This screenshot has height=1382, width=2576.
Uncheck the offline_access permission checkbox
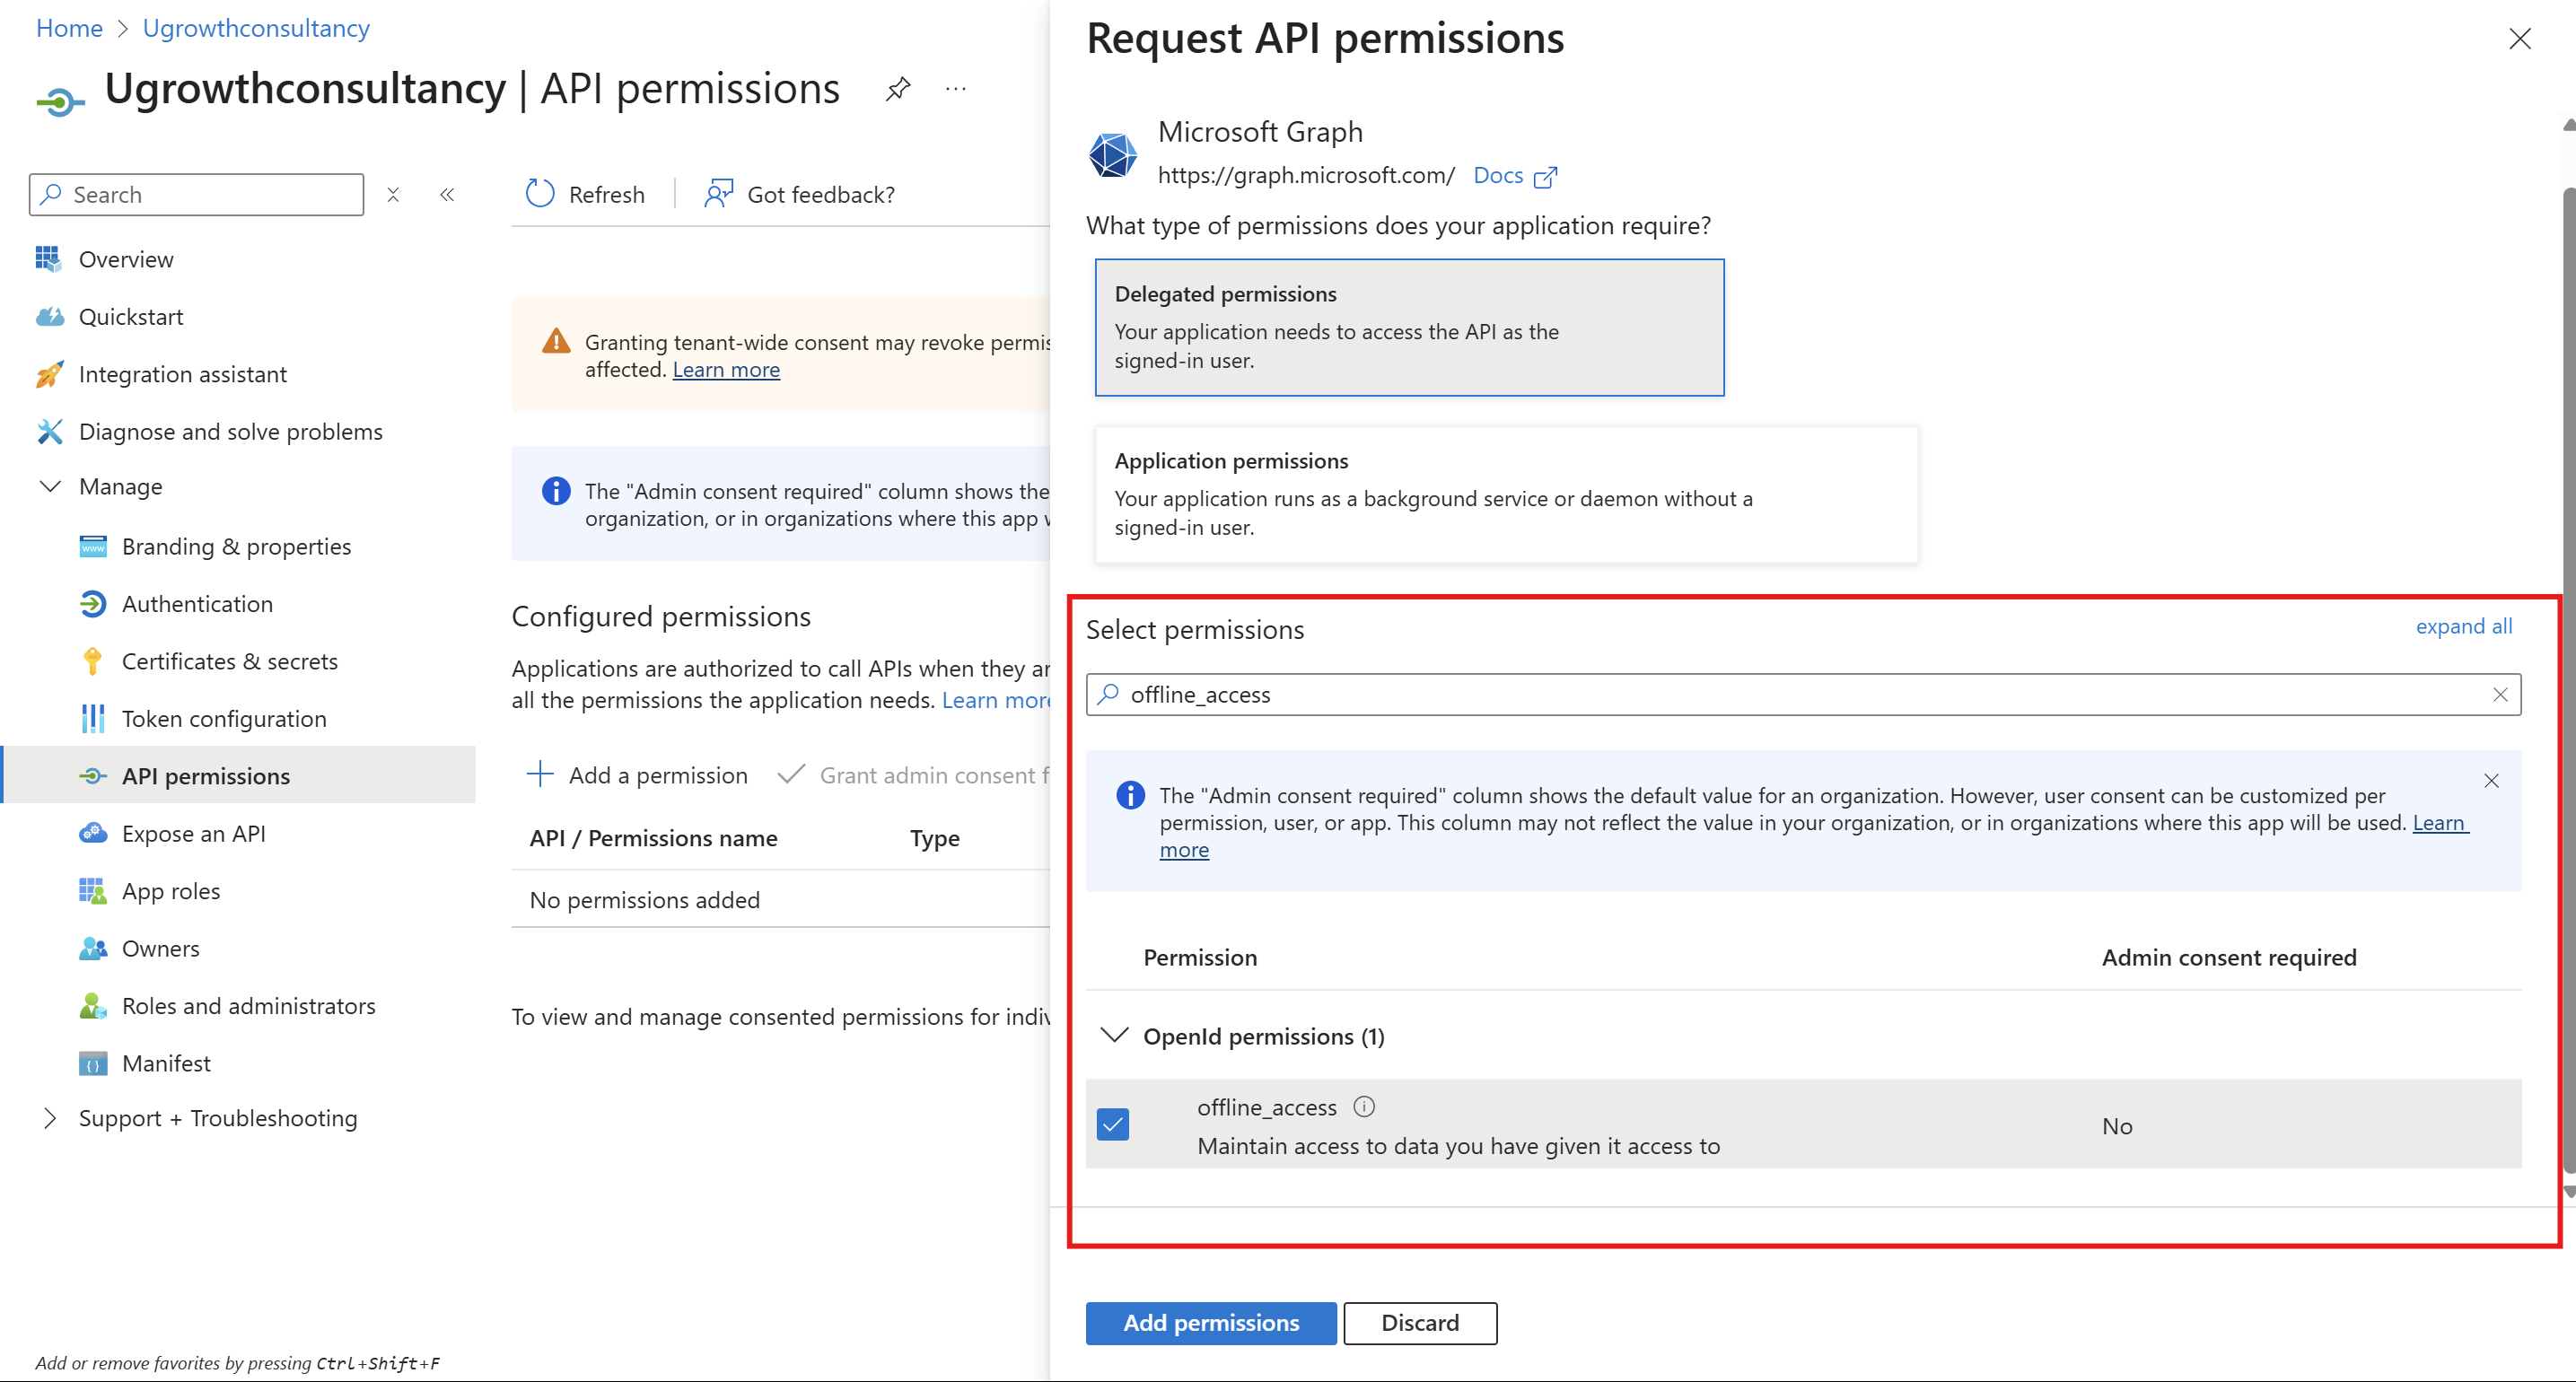(1113, 1124)
